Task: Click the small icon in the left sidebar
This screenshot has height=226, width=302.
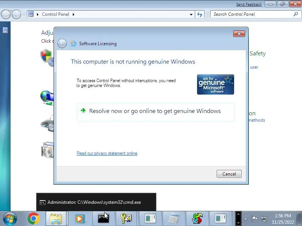Action: click(x=5, y=30)
